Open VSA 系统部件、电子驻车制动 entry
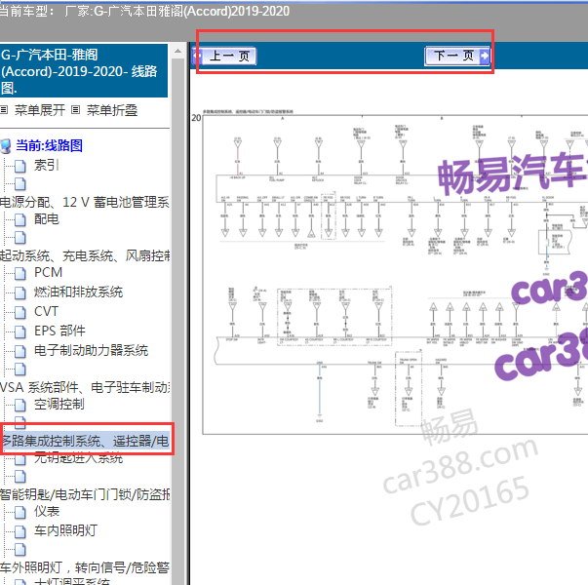Image resolution: width=588 pixels, height=585 pixels. [85, 387]
